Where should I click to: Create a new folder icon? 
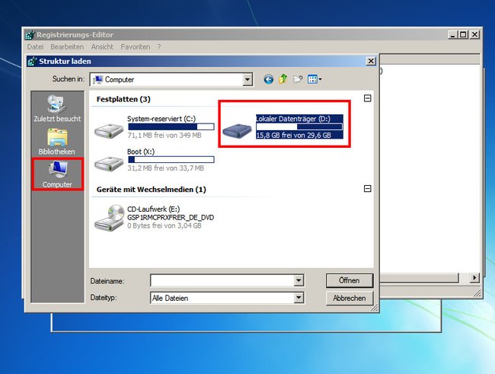pos(297,79)
